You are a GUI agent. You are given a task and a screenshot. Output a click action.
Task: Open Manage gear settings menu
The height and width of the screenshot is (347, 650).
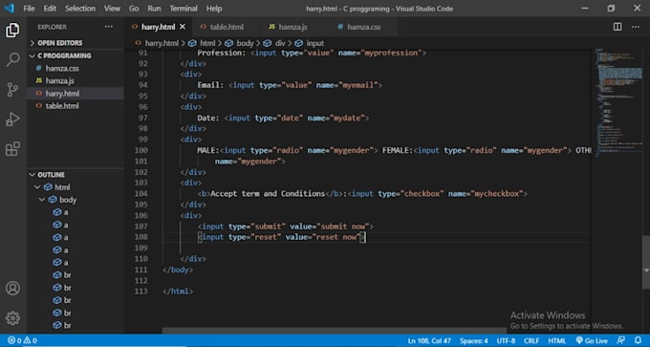12,318
